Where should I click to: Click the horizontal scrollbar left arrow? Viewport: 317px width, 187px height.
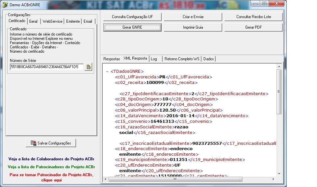105,179
